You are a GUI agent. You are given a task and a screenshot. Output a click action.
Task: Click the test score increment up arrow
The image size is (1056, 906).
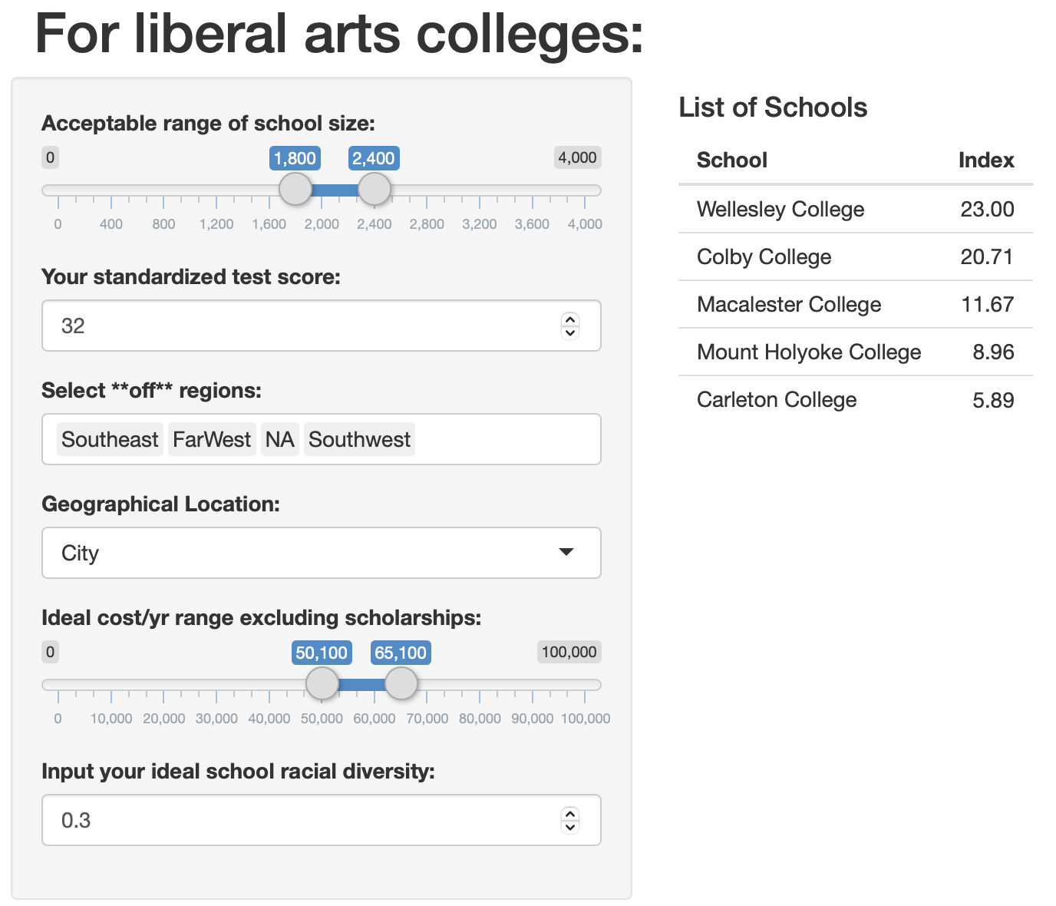[x=569, y=319]
